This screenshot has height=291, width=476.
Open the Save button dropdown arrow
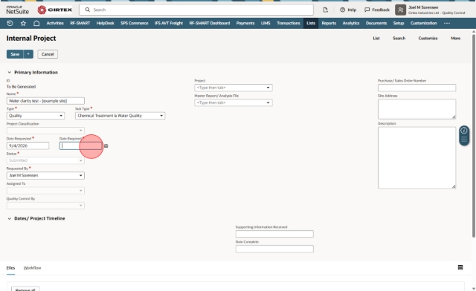(28, 54)
